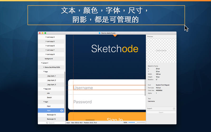Expand the Status Bar/White/100% group
211x132 pixels.
point(44,67)
